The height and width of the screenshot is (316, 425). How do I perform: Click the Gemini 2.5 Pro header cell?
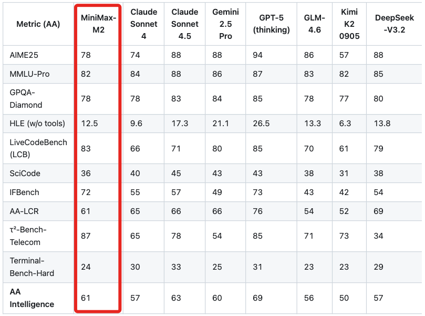pos(226,24)
